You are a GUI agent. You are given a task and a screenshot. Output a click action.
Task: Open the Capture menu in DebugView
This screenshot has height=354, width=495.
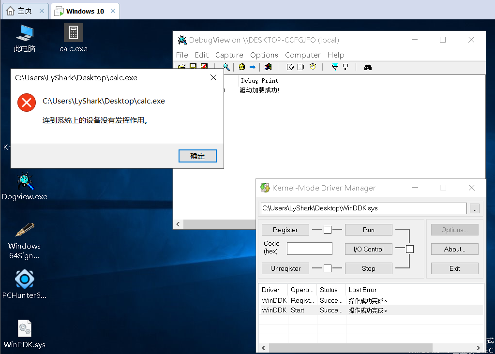229,55
